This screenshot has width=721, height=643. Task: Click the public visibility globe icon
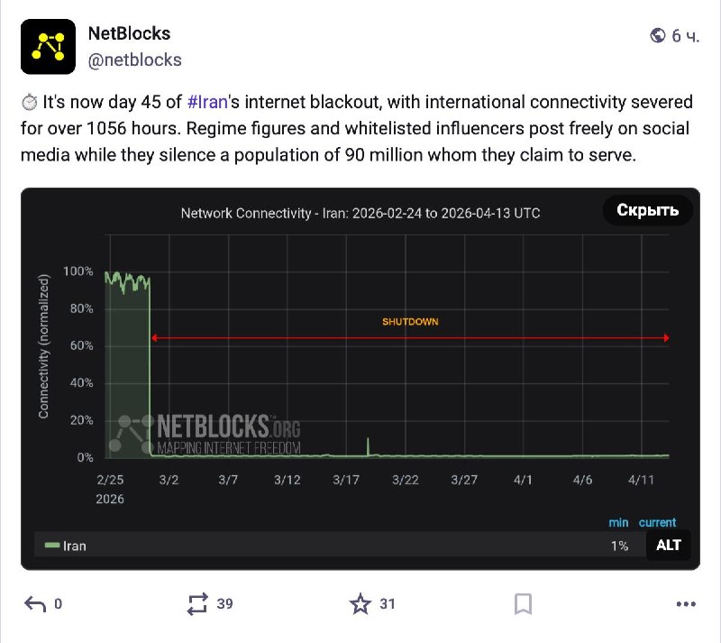[658, 35]
